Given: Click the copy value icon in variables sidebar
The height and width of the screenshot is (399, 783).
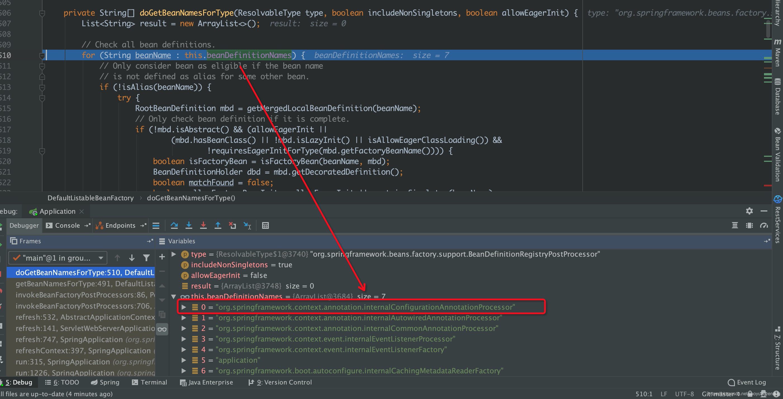Looking at the screenshot, I should pos(162,314).
